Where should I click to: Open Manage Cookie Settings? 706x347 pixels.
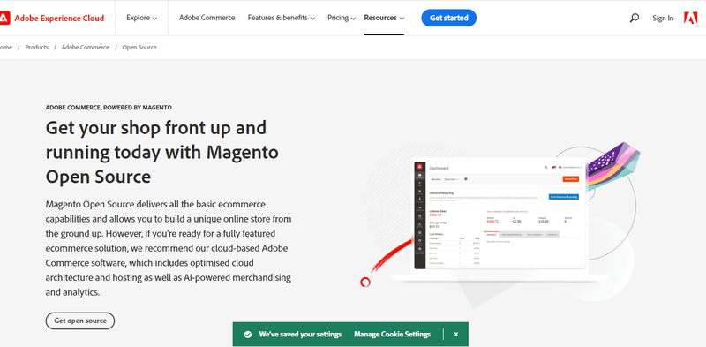click(x=392, y=335)
